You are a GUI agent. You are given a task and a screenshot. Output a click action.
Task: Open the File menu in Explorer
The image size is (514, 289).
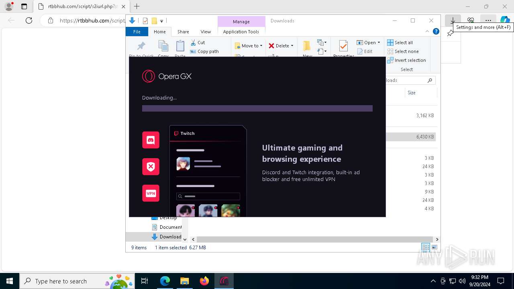click(137, 32)
